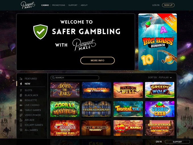Click the More Info button
This screenshot has width=193, height=145.
(97, 60)
